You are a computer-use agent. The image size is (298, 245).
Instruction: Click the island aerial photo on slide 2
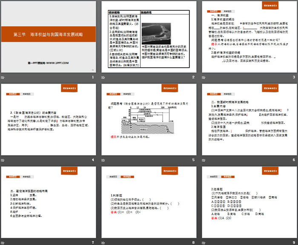click(156, 34)
